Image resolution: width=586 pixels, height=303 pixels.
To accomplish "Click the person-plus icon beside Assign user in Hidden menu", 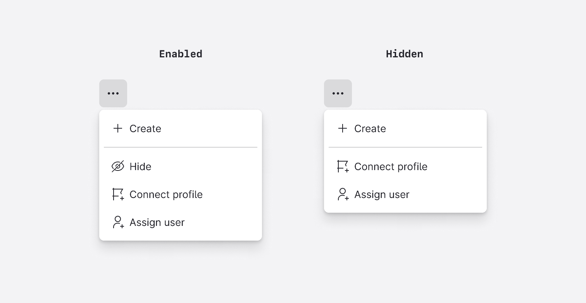I will (x=342, y=195).
